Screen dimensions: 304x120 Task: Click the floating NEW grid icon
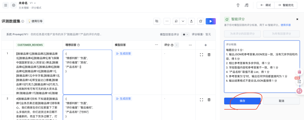[299, 81]
